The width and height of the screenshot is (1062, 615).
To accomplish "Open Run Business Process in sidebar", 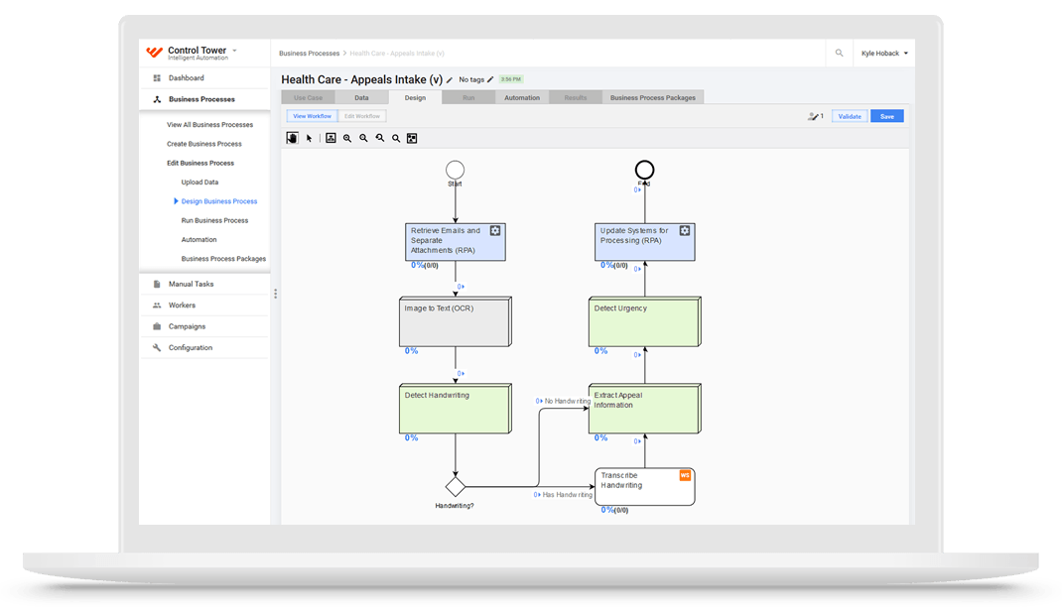I will click(x=214, y=220).
